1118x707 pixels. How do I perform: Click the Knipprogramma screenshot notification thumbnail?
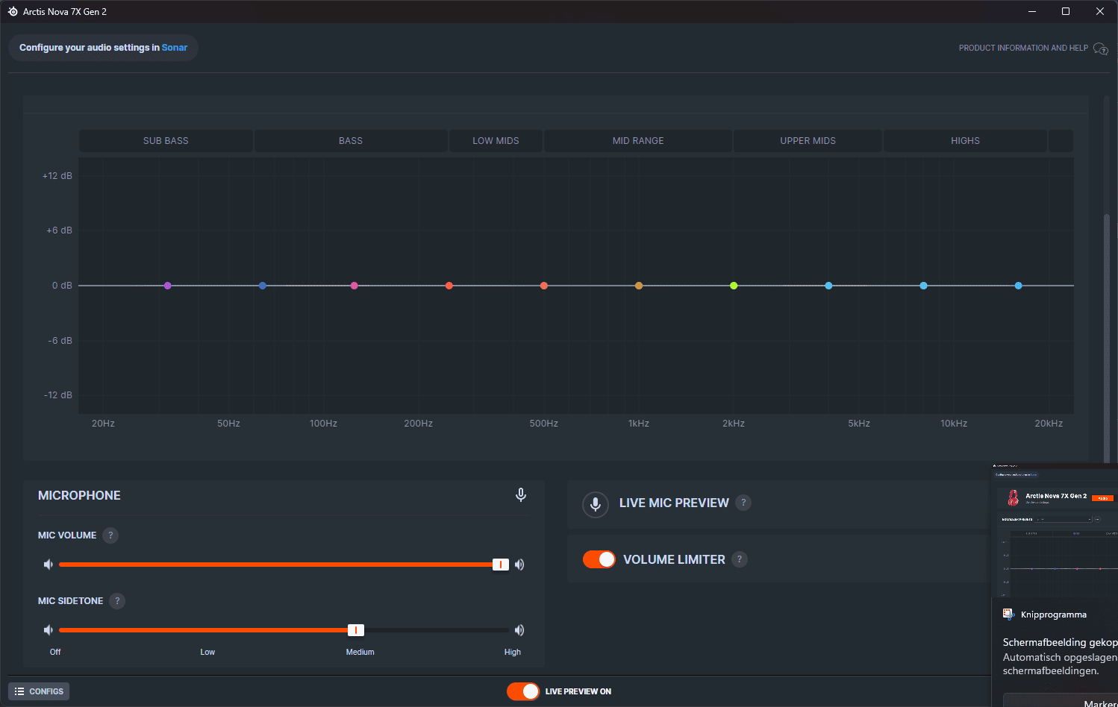click(1056, 531)
